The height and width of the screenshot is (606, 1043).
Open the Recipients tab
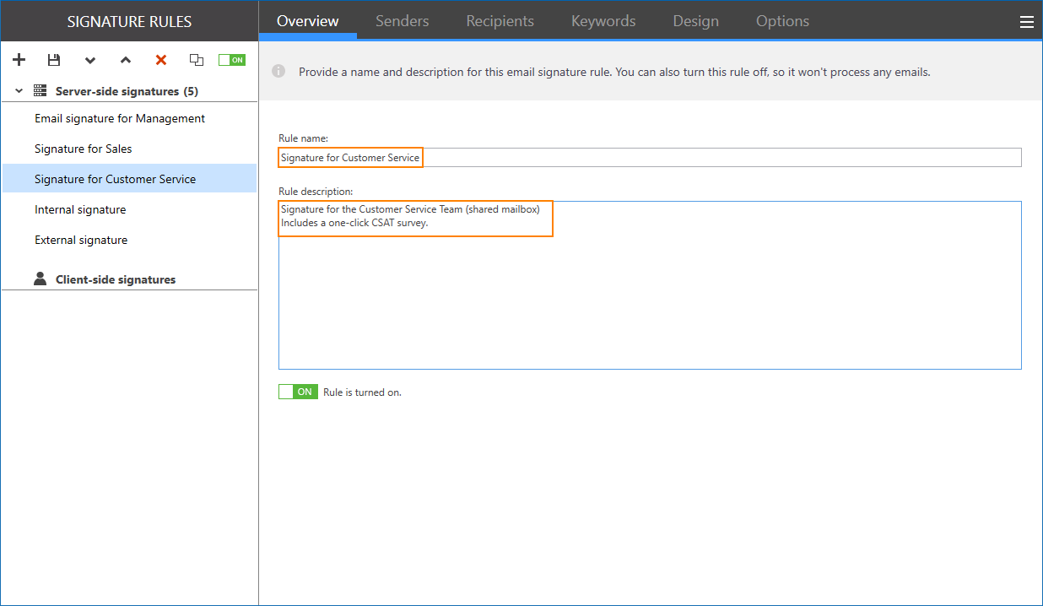(x=500, y=20)
